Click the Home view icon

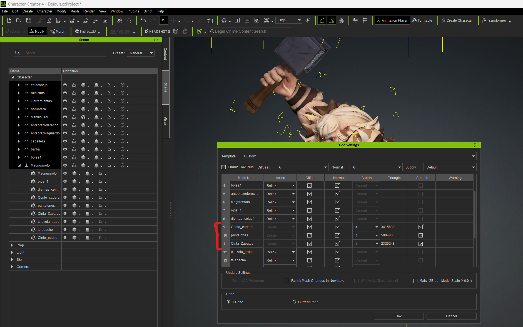224,20
